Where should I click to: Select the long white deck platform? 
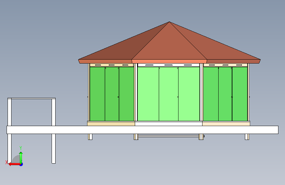click(x=143, y=130)
